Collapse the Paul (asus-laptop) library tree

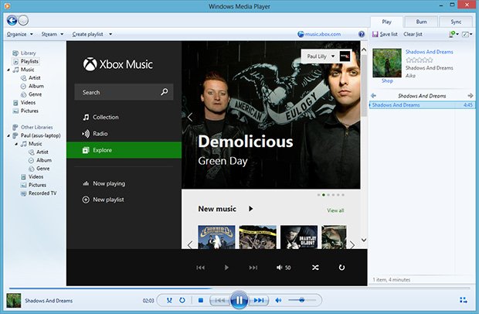click(x=8, y=135)
